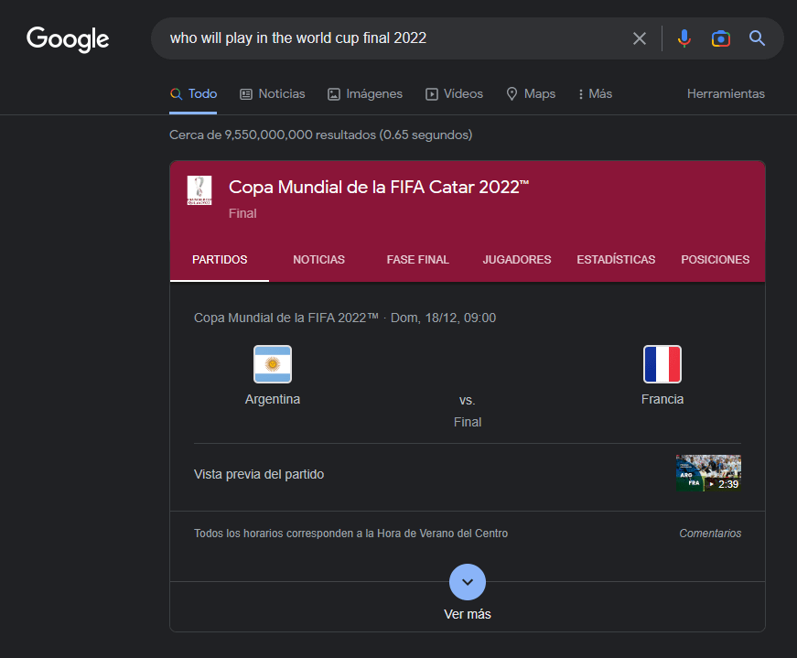Click the FIFA World Cup Qatar logo

click(x=199, y=190)
